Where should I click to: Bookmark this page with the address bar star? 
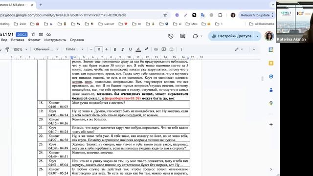(x=165, y=15)
